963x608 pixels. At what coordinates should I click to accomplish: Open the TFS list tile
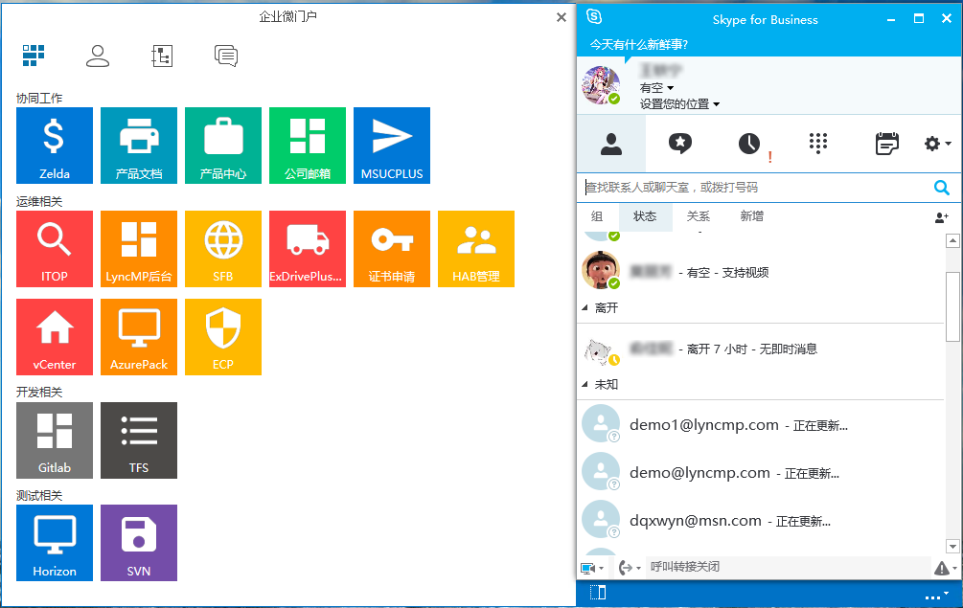pyautogui.click(x=139, y=440)
